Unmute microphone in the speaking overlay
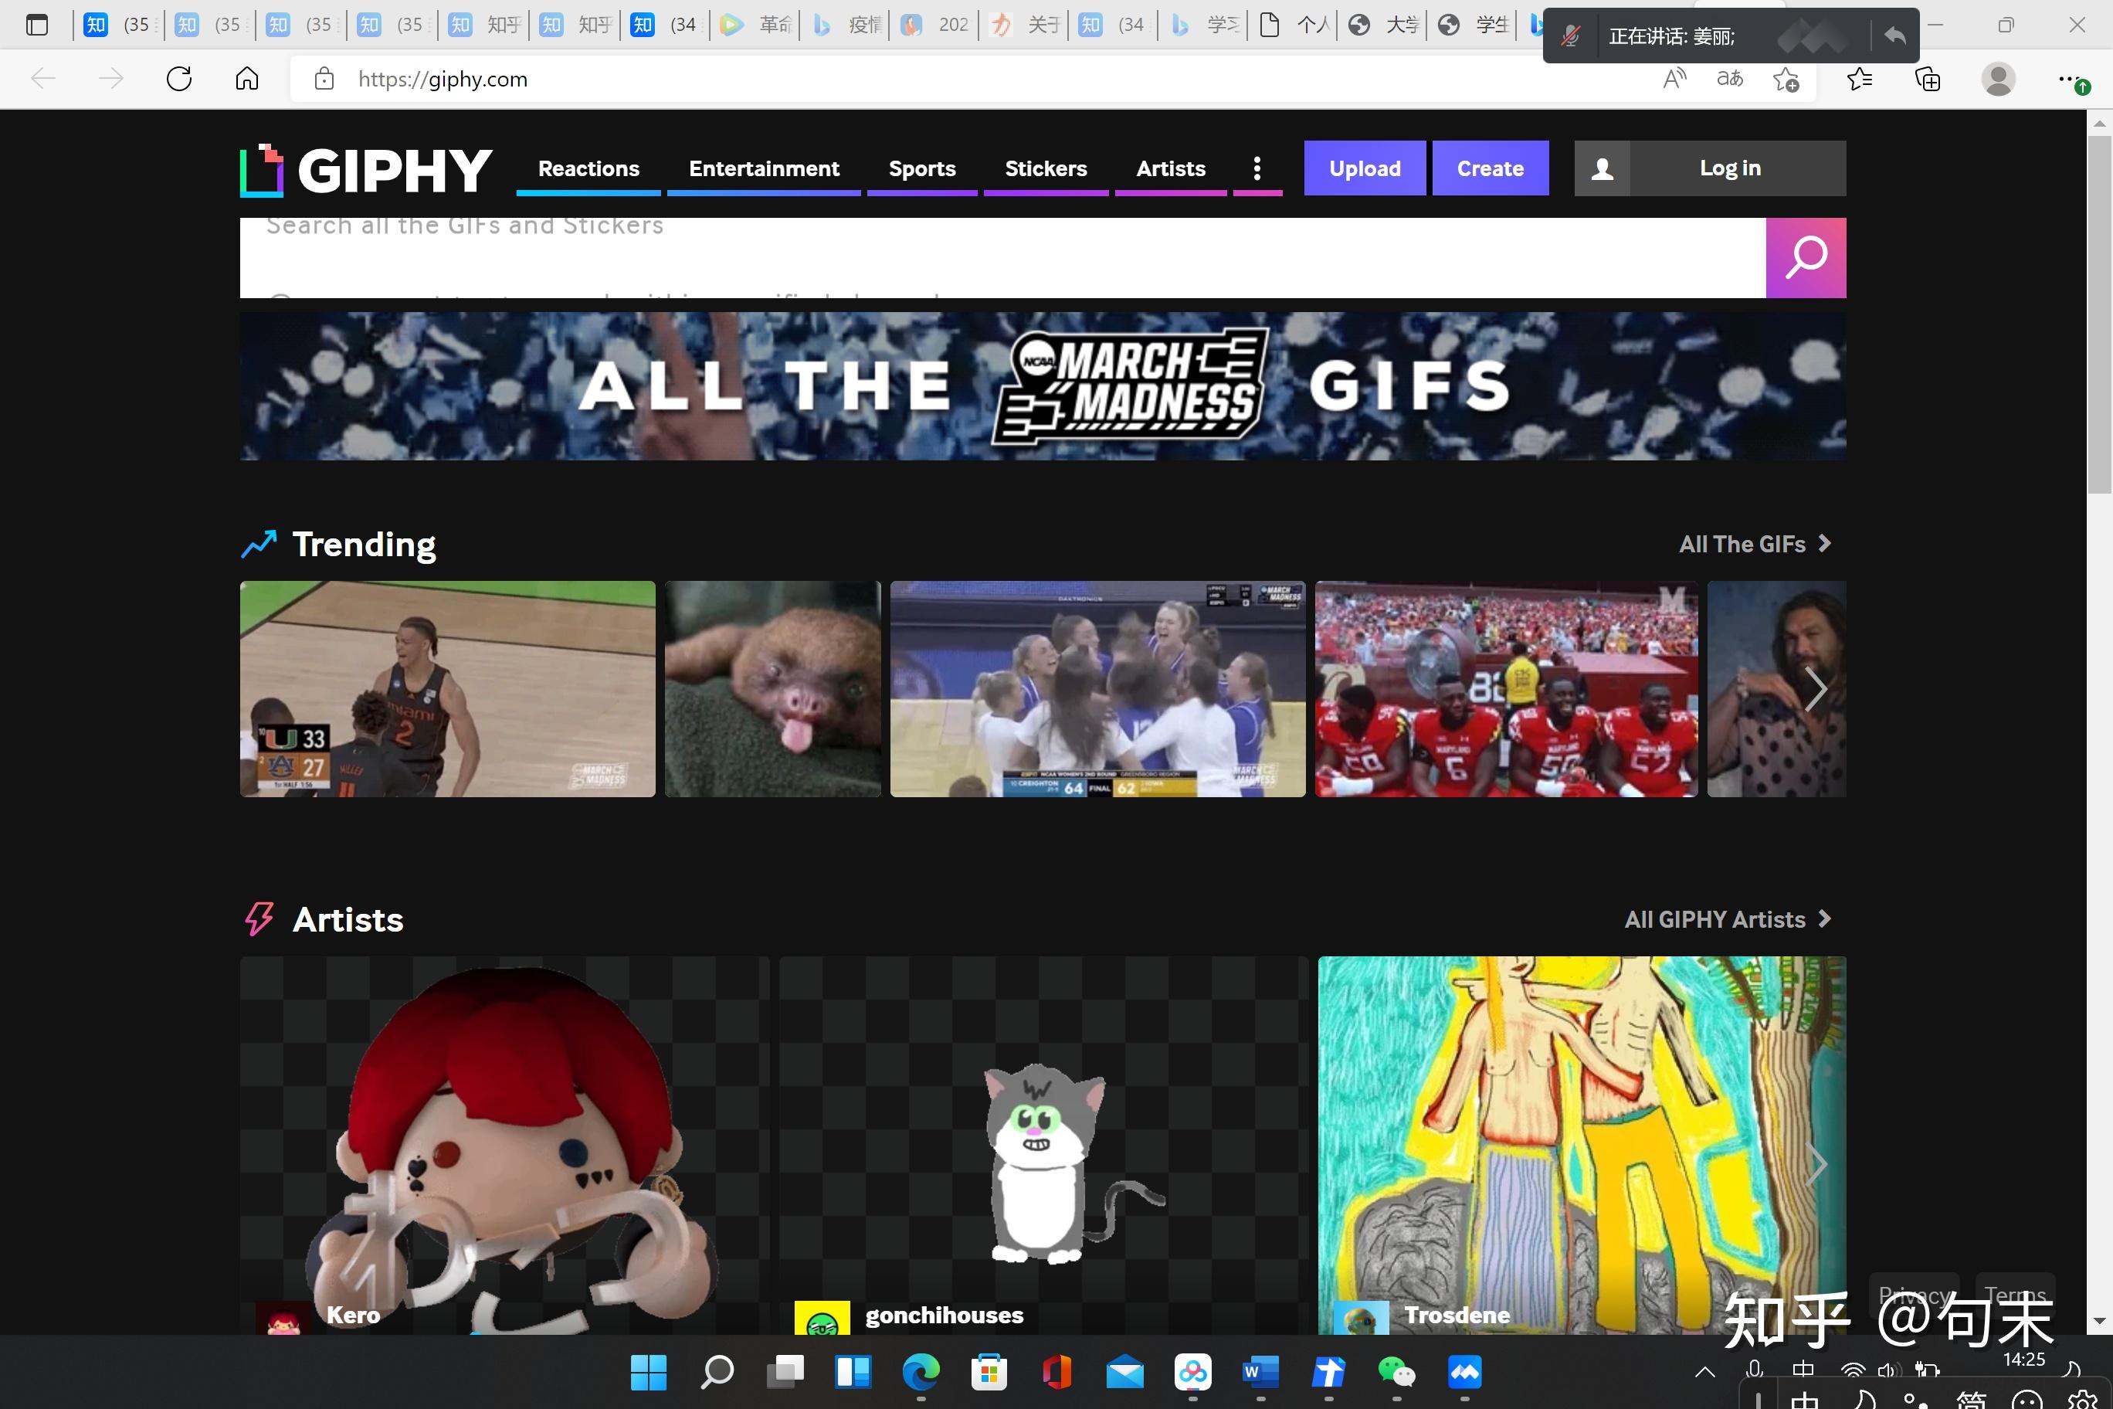Screen dimensions: 2113x1409 coord(1569,36)
